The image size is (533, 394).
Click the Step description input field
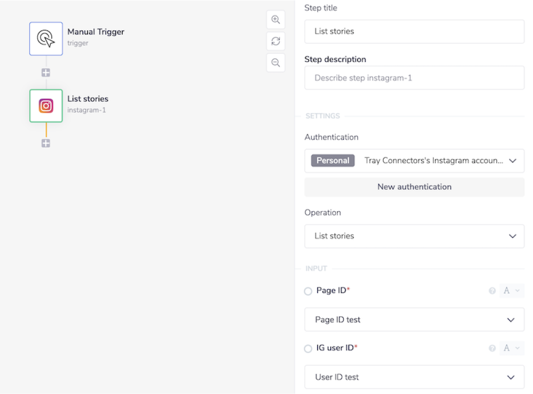pos(414,78)
